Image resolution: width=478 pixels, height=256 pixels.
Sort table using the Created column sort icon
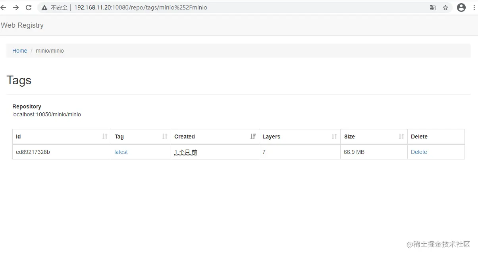(253, 137)
